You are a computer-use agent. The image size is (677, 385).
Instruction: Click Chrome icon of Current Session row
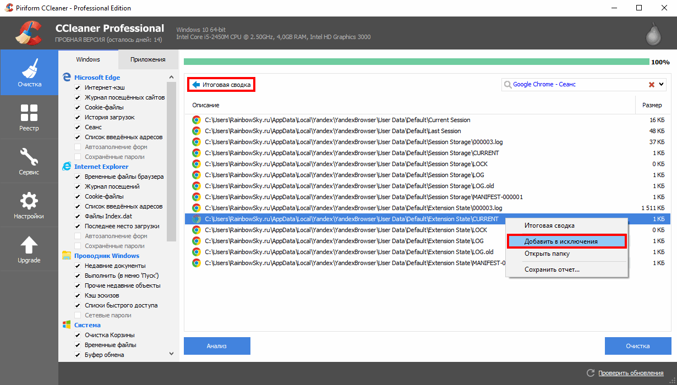tap(196, 120)
